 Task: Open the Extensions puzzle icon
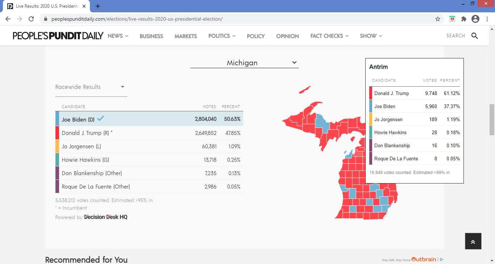pos(463,19)
